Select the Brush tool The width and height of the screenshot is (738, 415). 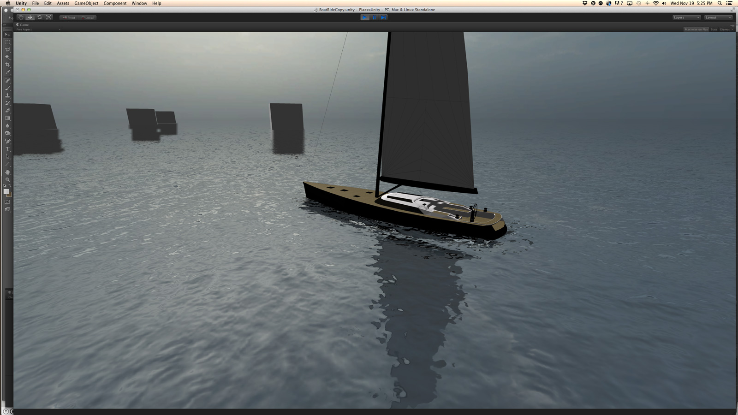tap(7, 88)
